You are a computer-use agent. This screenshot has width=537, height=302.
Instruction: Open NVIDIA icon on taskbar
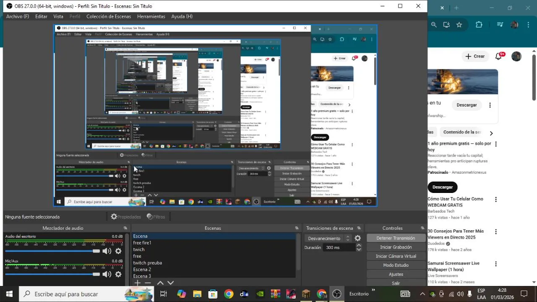260,294
